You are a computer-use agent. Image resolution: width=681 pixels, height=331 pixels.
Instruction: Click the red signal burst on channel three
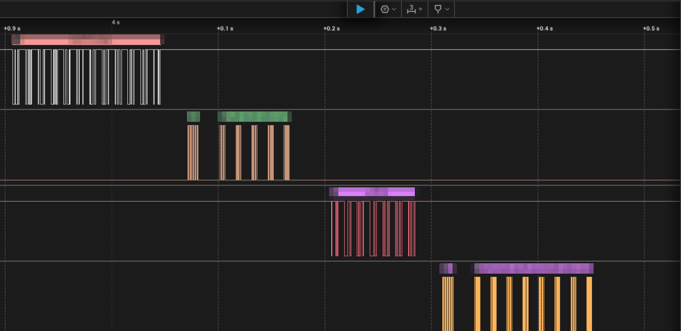tap(373, 229)
